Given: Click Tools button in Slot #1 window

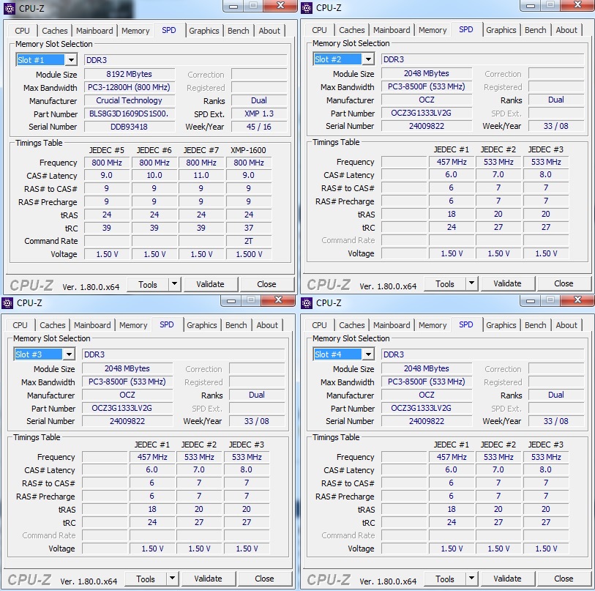Looking at the screenshot, I should (x=148, y=284).
